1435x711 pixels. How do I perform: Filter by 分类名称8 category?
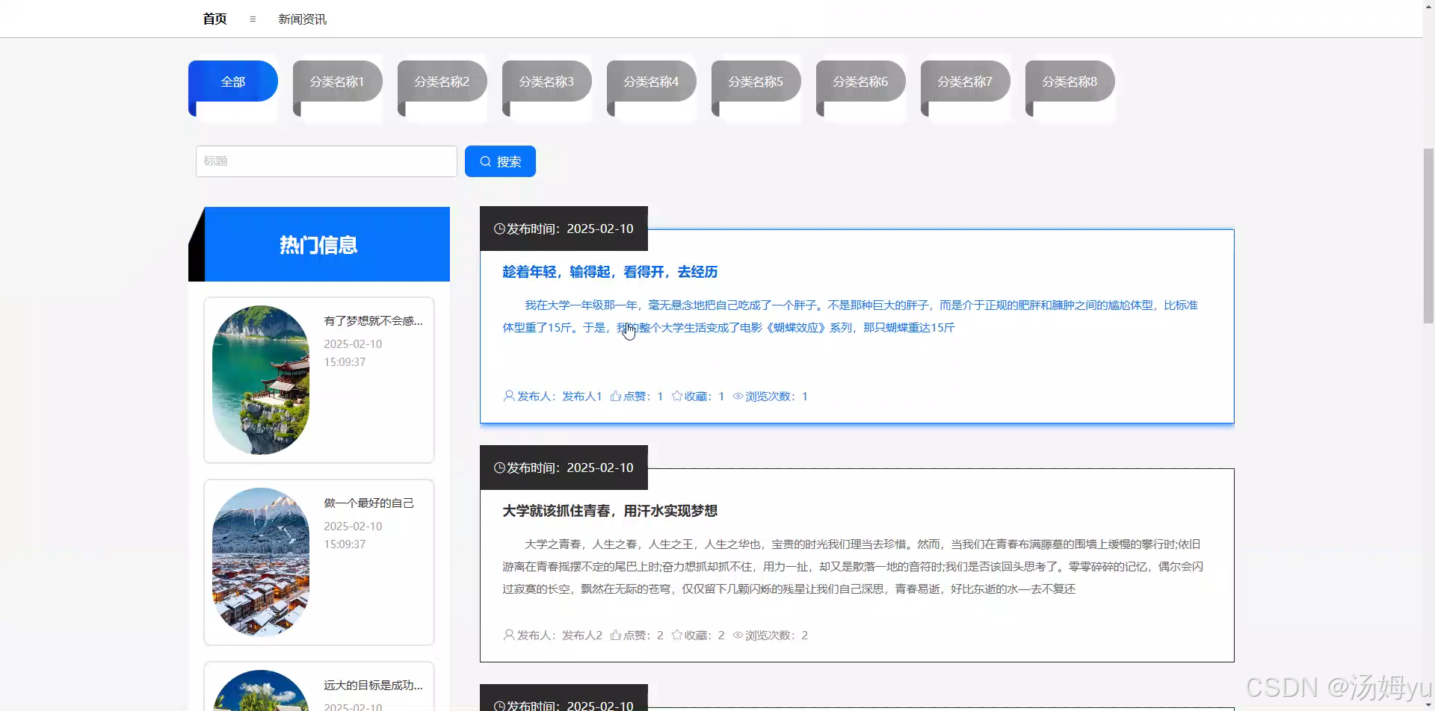pos(1070,81)
